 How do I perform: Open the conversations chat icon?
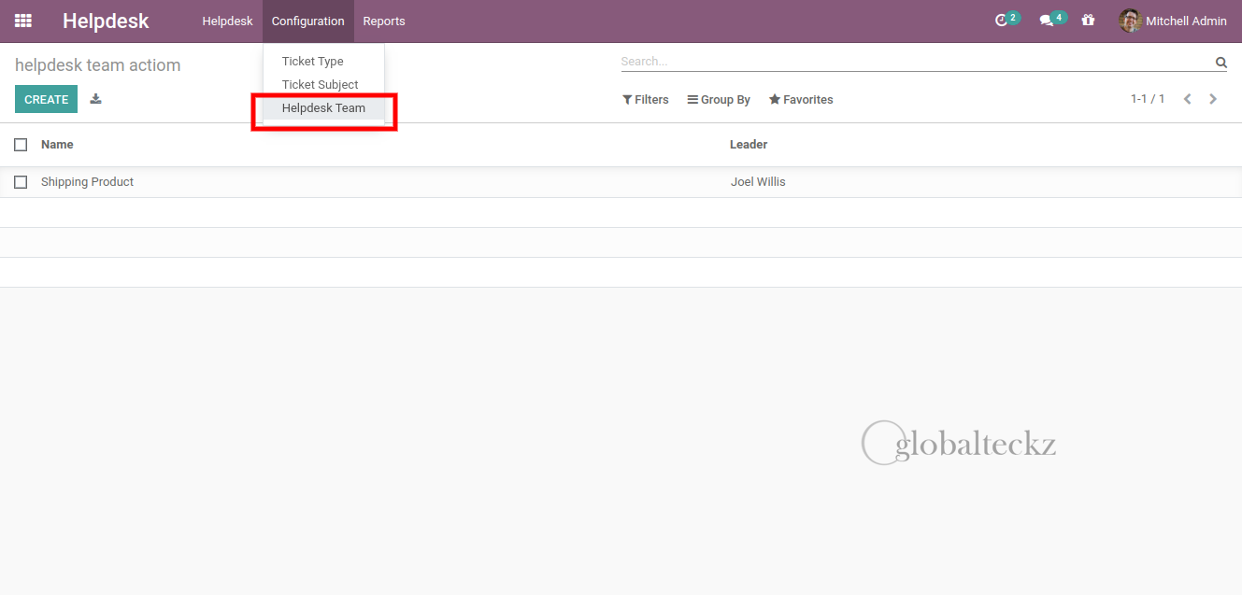[x=1046, y=21]
